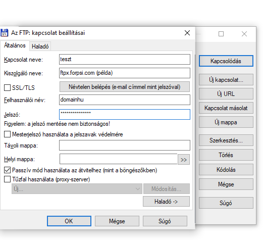Open advanced options via Haladó -> button
Image resolution: width=263 pixels, height=242 pixels.
pyautogui.click(x=166, y=202)
